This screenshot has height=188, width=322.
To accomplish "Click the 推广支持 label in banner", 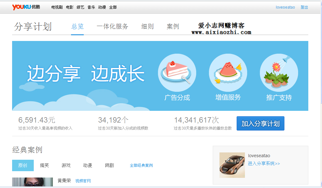I will point(279,97).
